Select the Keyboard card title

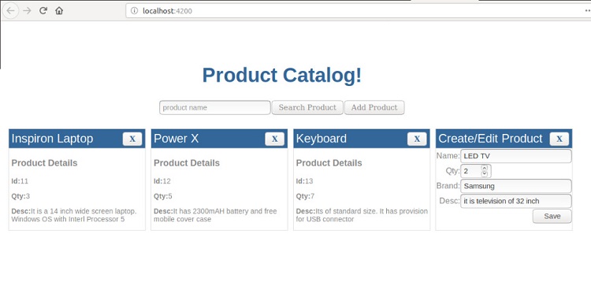322,139
